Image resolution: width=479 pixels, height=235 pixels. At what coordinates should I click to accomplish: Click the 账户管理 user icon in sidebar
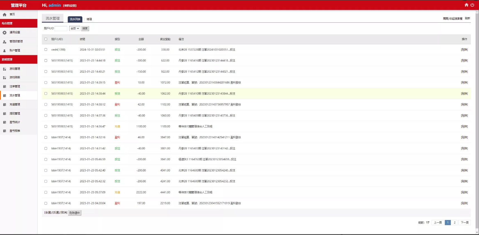coord(4,51)
